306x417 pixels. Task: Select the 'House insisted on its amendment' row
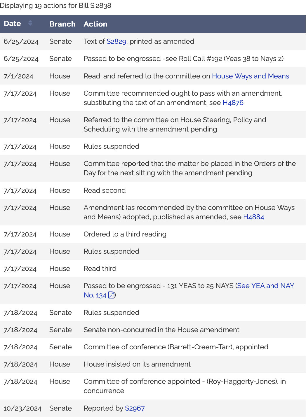pos(137,364)
